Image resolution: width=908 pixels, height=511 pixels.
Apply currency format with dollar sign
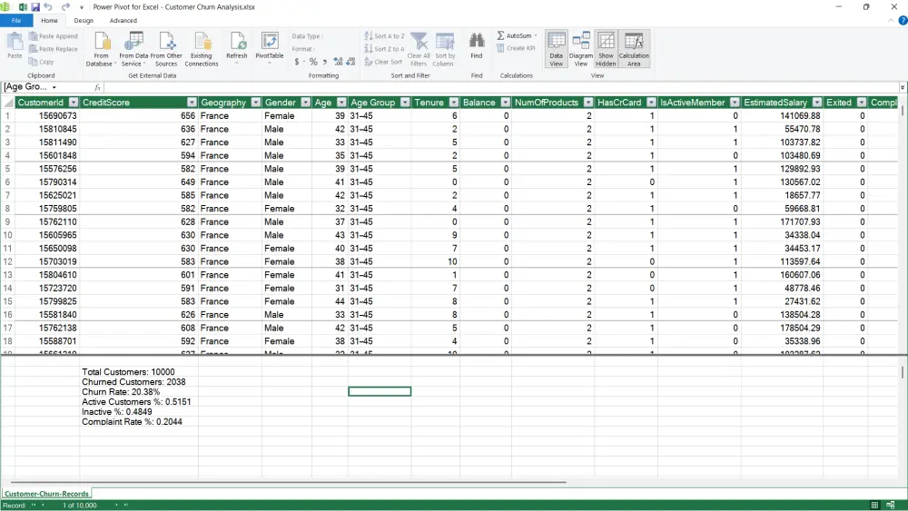(297, 62)
